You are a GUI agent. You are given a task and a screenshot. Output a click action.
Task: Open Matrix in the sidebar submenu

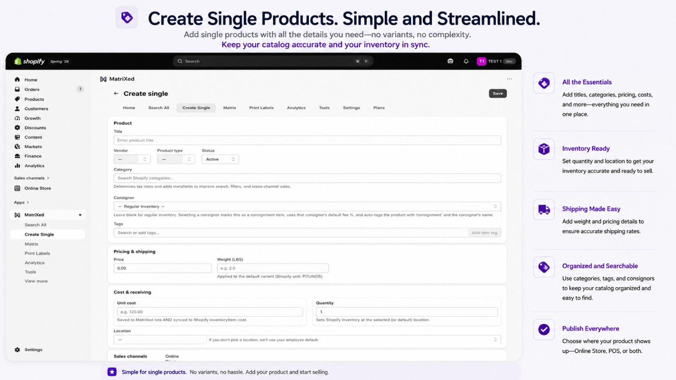click(31, 244)
